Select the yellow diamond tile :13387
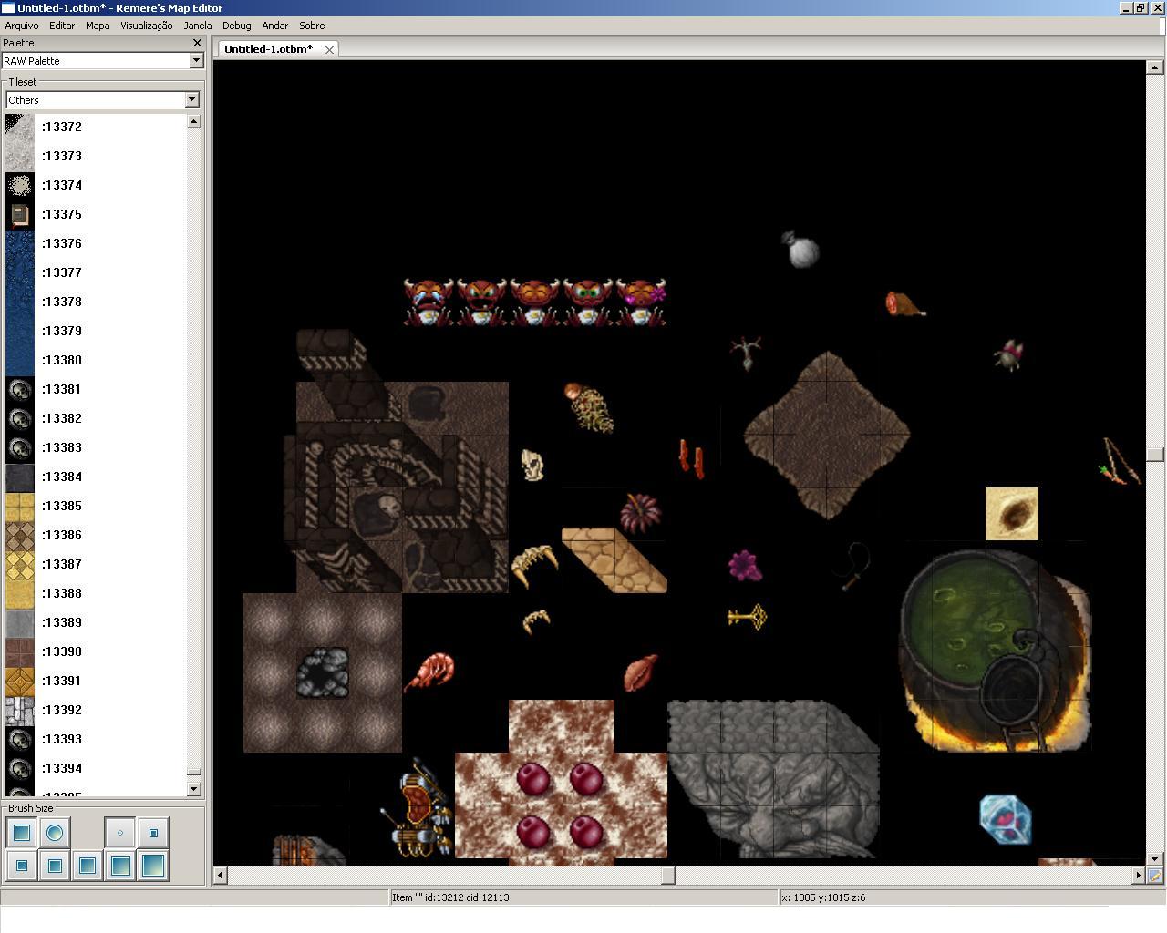This screenshot has height=933, width=1167. click(x=20, y=564)
